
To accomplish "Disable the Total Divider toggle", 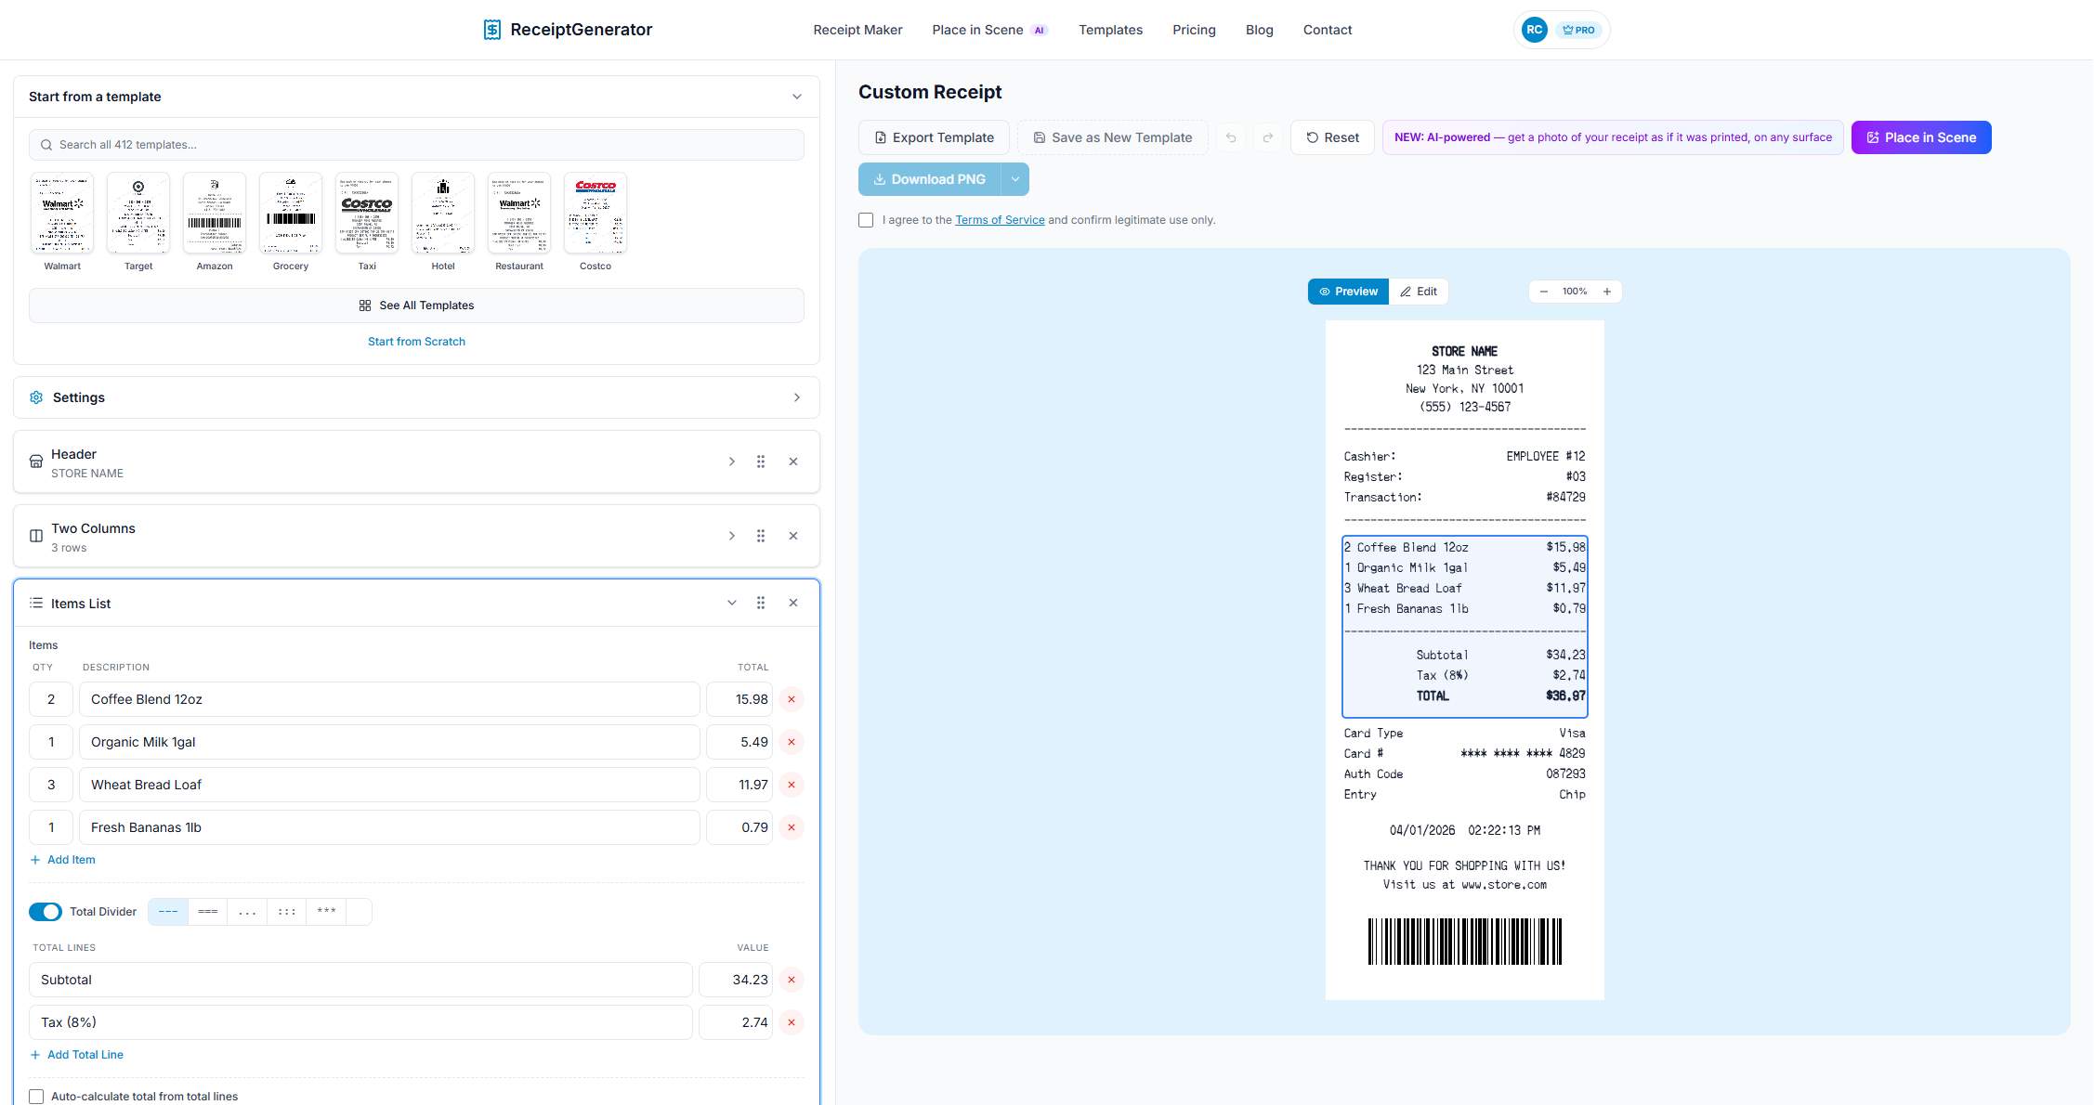I will 45,911.
